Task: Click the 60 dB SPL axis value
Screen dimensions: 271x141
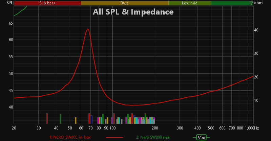Action: [11, 40]
